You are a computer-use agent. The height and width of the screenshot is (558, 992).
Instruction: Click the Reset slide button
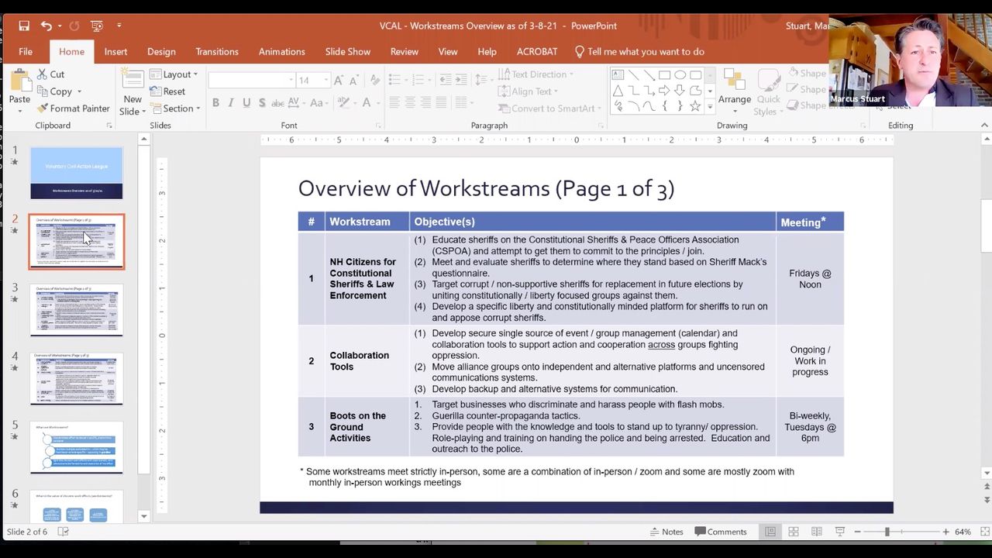pyautogui.click(x=167, y=91)
